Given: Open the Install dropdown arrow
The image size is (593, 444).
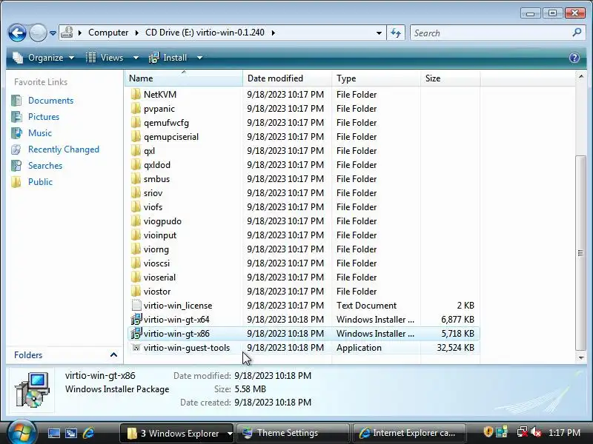Looking at the screenshot, I should tap(199, 58).
